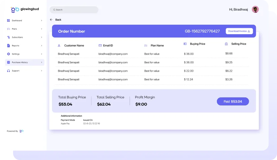This screenshot has height=160, width=277.
Task: Click the user avatar picture
Action: (255, 9)
